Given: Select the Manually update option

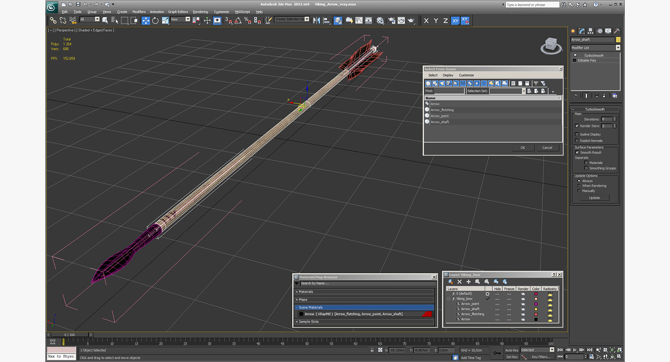Looking at the screenshot, I should tap(579, 191).
